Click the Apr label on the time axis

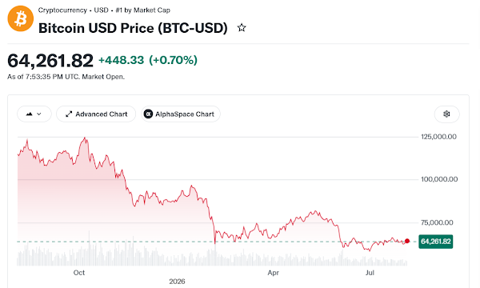273,272
